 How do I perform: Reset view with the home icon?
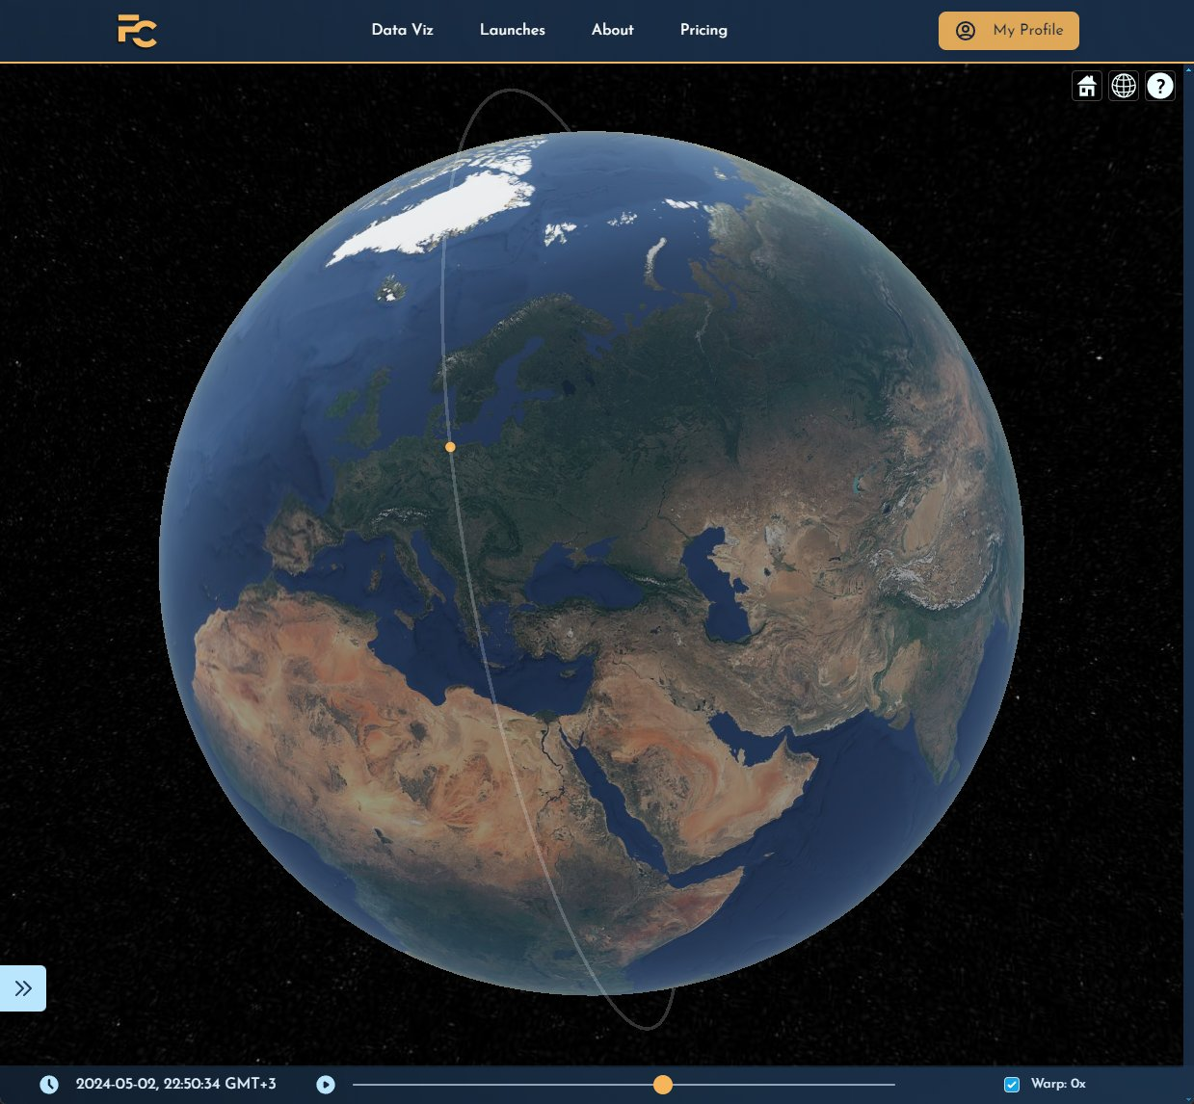(x=1087, y=86)
